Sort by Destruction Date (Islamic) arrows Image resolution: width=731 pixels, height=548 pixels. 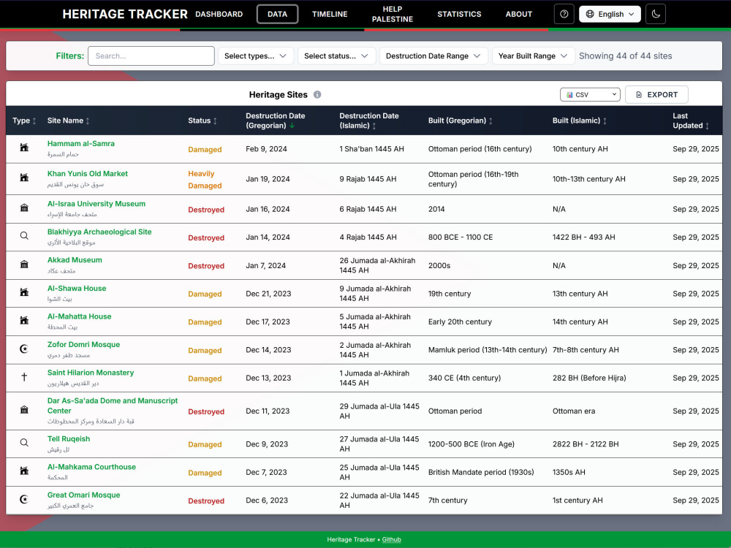tap(374, 126)
